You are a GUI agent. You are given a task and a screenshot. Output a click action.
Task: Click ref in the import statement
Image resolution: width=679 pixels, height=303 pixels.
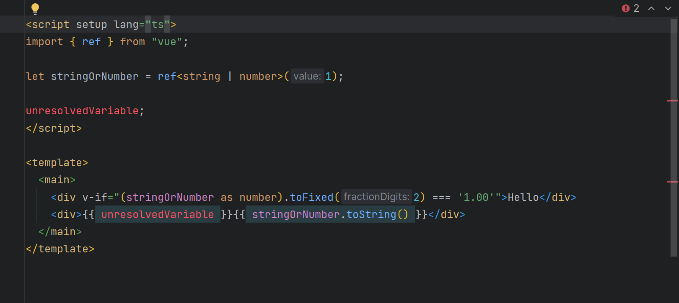point(91,42)
